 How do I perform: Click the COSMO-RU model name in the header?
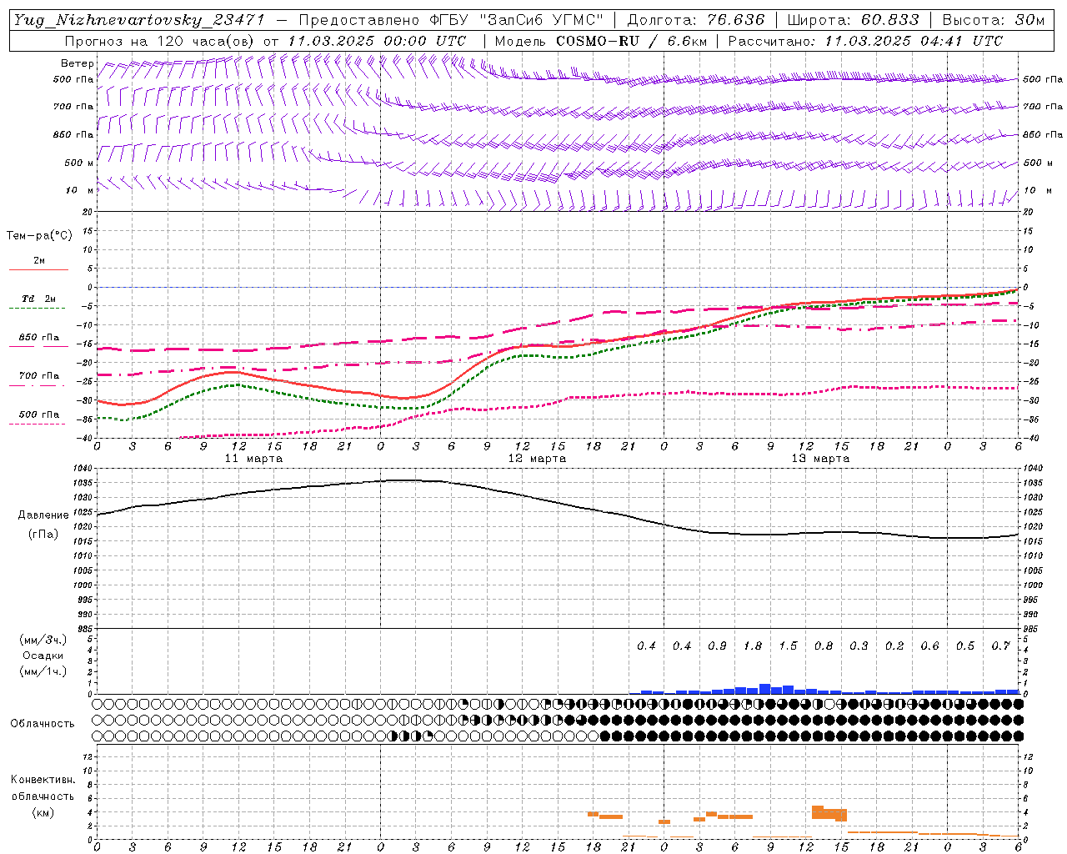(597, 41)
